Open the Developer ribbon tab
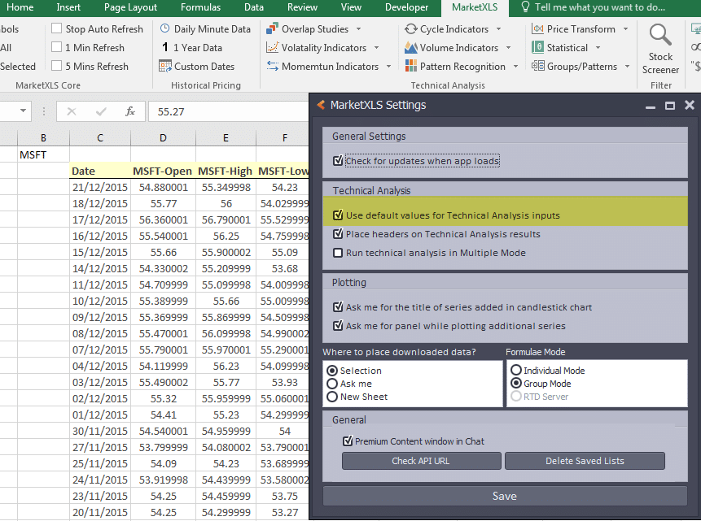This screenshot has height=521, width=701. click(407, 7)
